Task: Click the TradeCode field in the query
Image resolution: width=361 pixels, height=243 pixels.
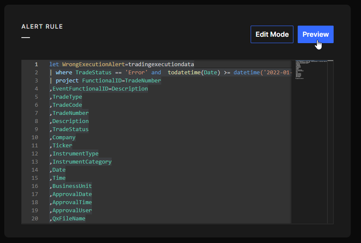Action: coord(67,105)
